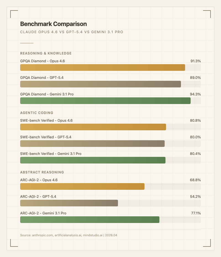Click the Abstract Reasoning section heading

coord(42,172)
